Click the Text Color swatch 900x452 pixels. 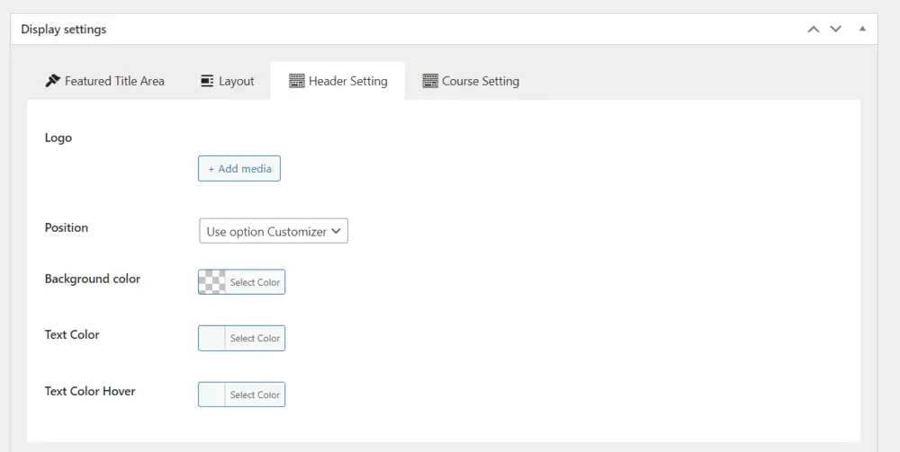tap(211, 338)
